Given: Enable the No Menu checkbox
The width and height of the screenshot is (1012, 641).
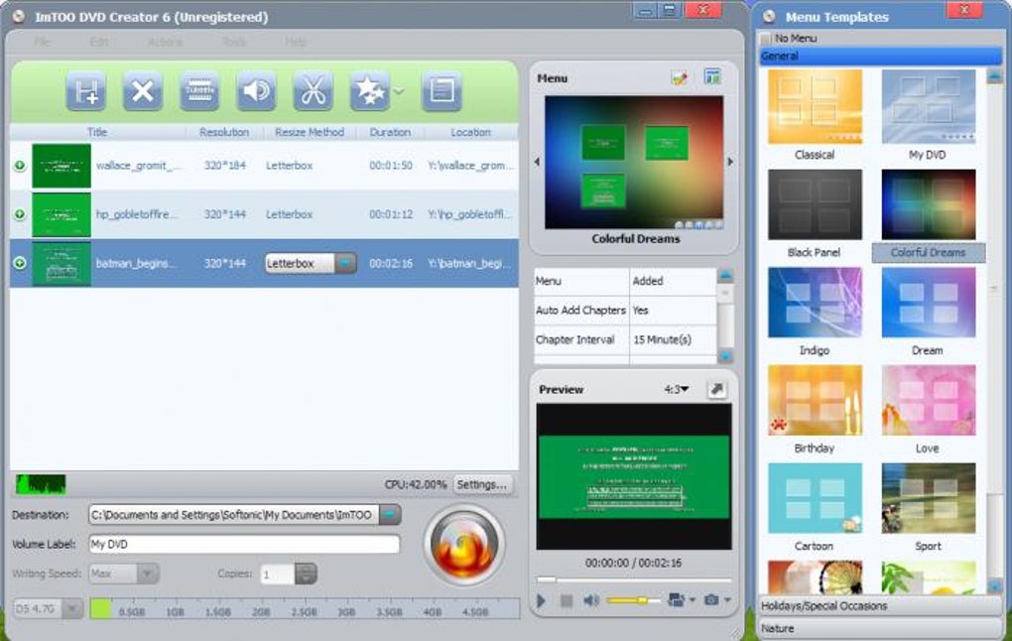Looking at the screenshot, I should pos(766,38).
